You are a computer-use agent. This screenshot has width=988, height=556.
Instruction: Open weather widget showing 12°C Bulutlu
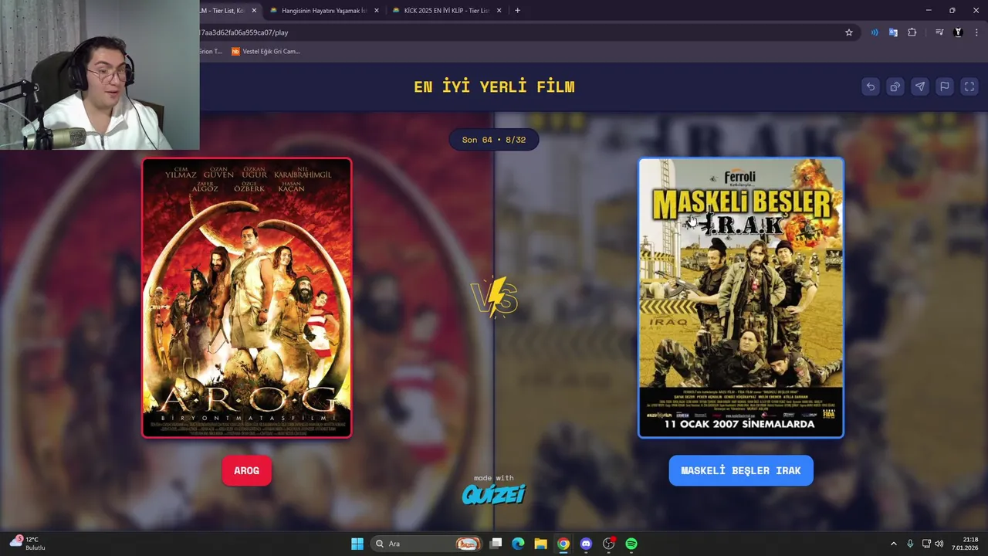coord(28,544)
